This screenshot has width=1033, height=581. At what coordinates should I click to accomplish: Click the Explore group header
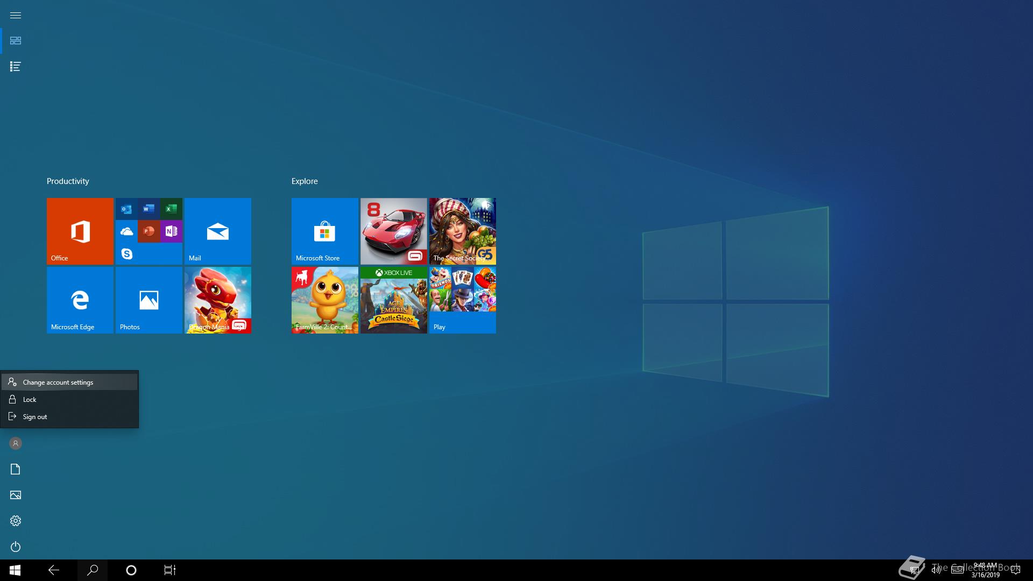point(305,181)
